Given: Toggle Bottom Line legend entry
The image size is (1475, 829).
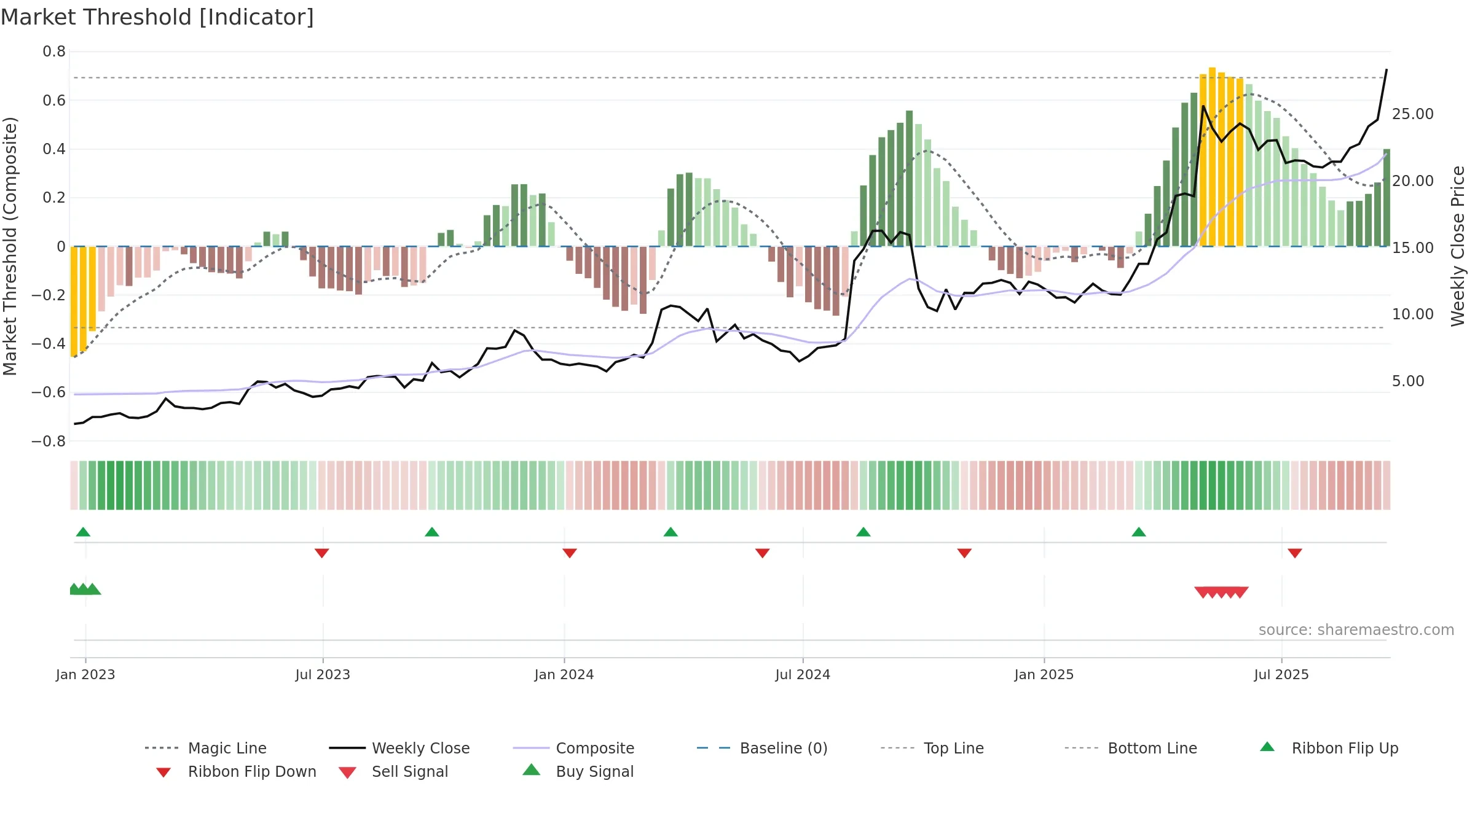Looking at the screenshot, I should (1131, 748).
